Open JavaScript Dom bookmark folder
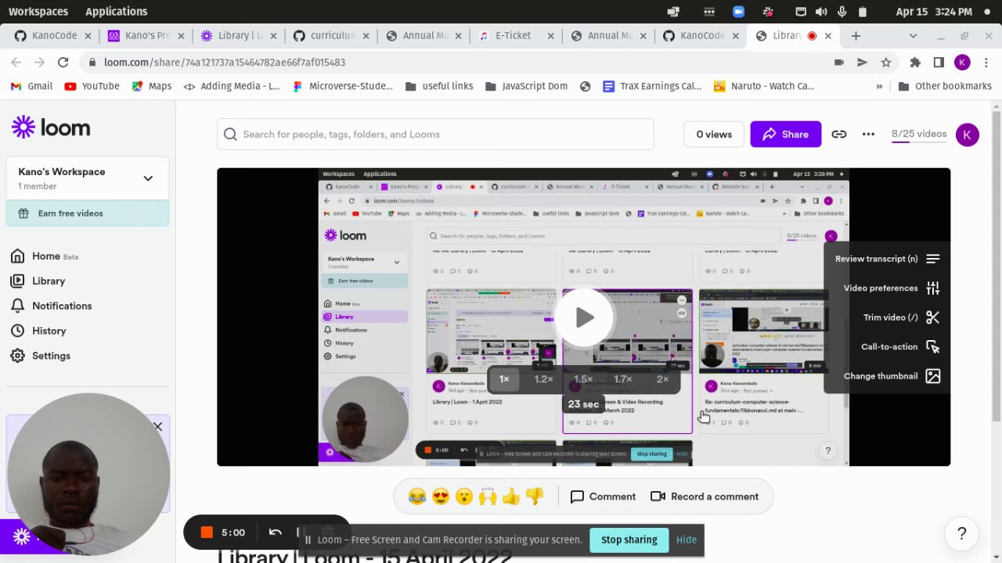Screen dimensions: 1002x563 526,86
